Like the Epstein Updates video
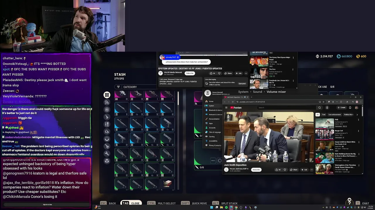The width and height of the screenshot is (375, 210). (213, 73)
